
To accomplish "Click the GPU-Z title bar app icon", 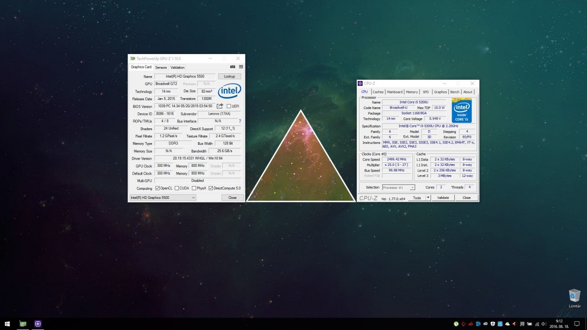I will pos(133,59).
